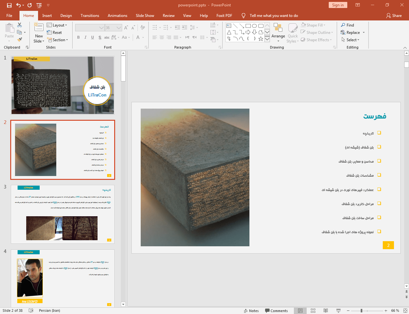Switch to the Transitions tab
This screenshot has width=409, height=314.
(90, 15)
